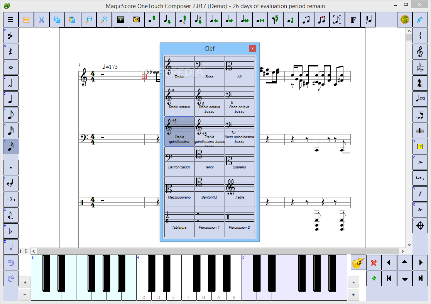Delete with red X button
This screenshot has height=304, width=431.
374,263
